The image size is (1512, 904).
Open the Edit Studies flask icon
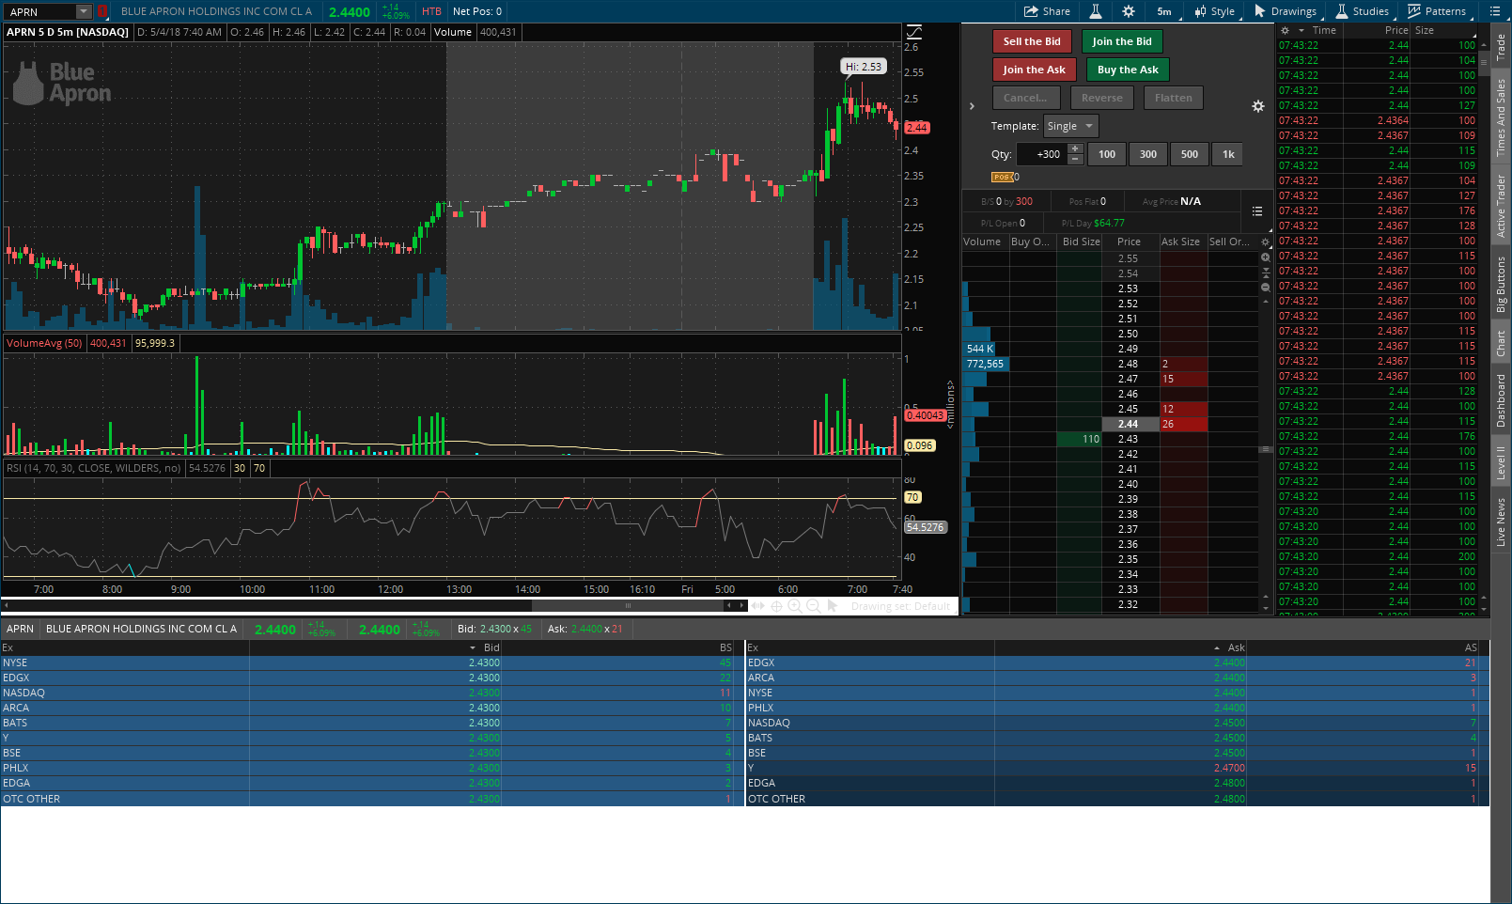pyautogui.click(x=1096, y=11)
